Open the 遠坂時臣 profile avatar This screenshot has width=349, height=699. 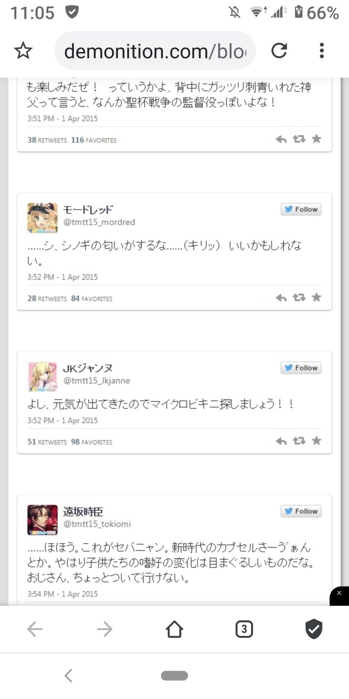click(x=43, y=520)
